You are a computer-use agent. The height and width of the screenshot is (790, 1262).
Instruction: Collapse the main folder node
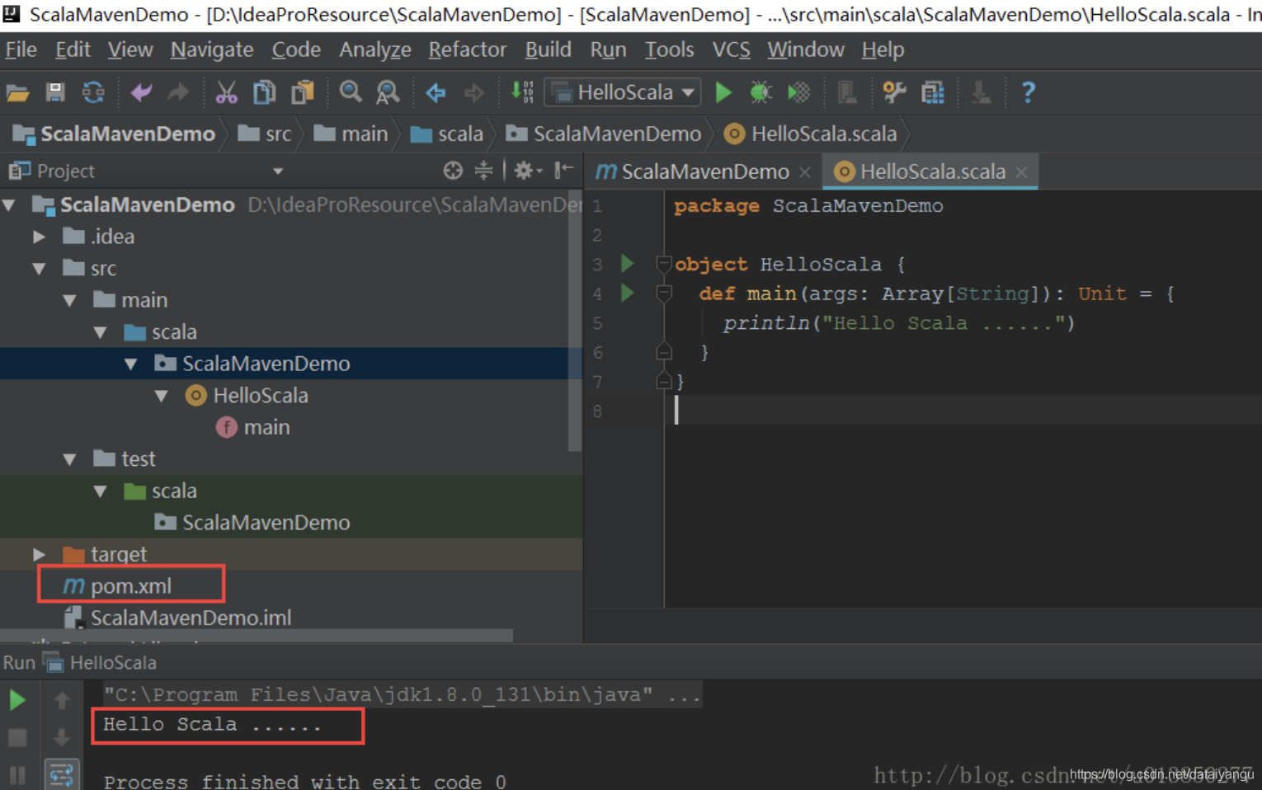point(70,300)
